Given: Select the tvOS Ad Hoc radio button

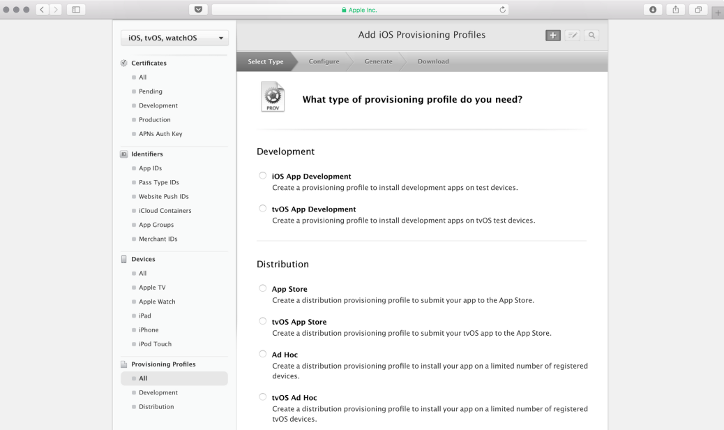Looking at the screenshot, I should pos(263,396).
